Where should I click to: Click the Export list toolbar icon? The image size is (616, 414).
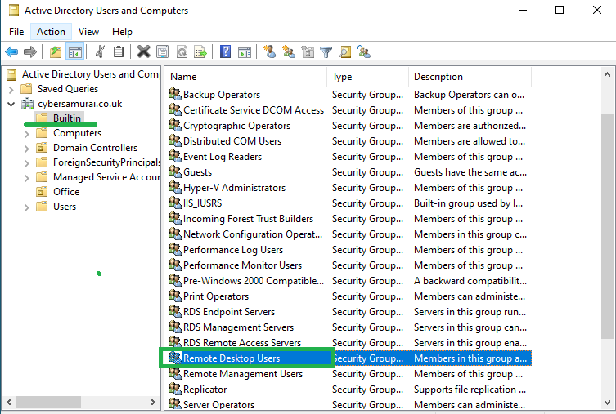(x=200, y=52)
